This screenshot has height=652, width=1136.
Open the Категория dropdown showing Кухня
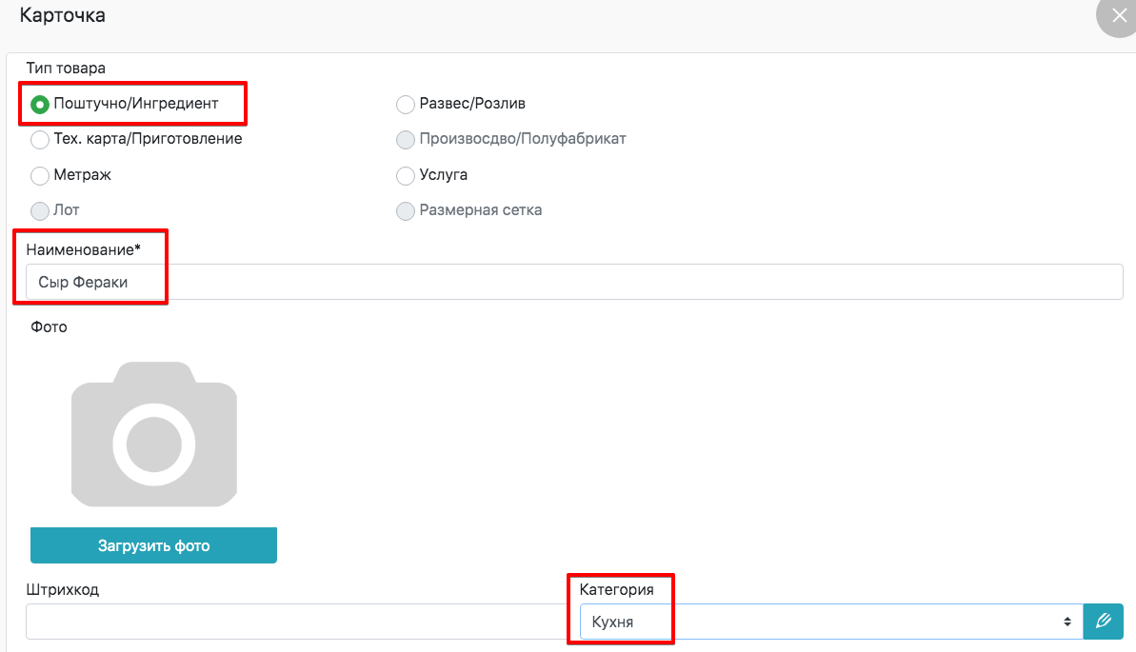(828, 622)
